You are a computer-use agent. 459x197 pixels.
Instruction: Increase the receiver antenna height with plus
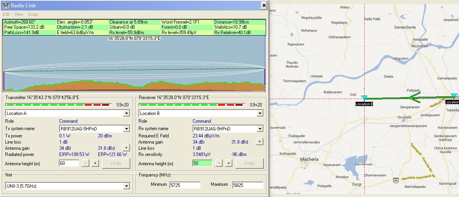tap(229, 163)
